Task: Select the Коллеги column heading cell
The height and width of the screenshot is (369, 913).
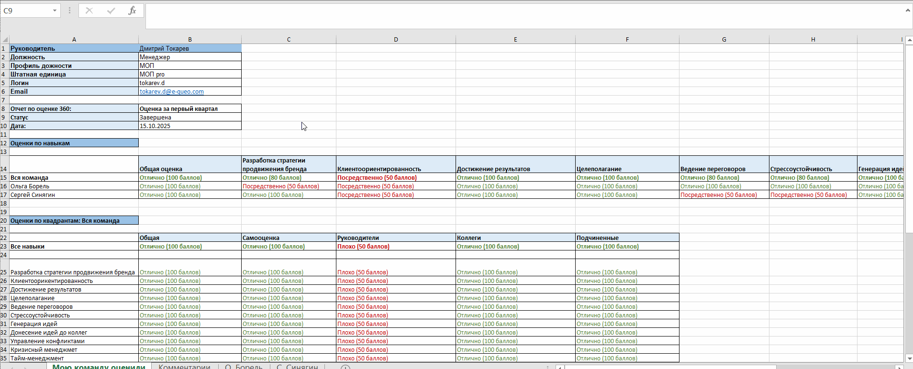Action: click(515, 238)
